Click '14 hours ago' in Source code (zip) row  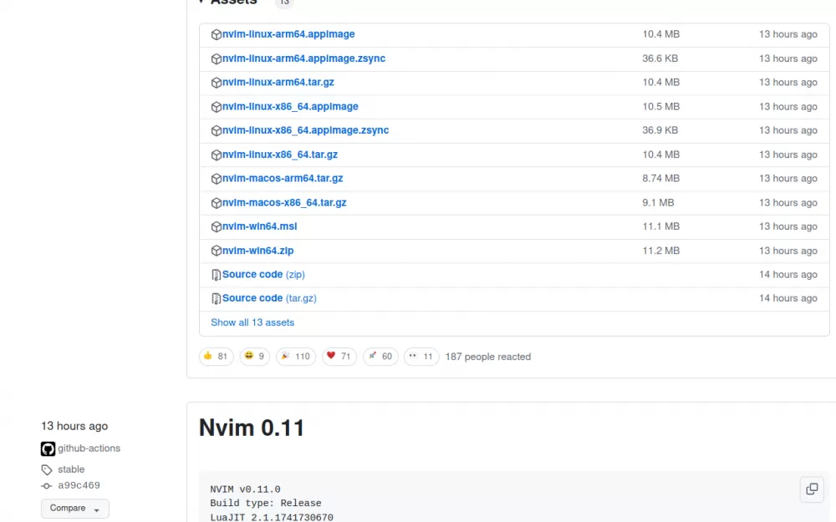tap(788, 275)
